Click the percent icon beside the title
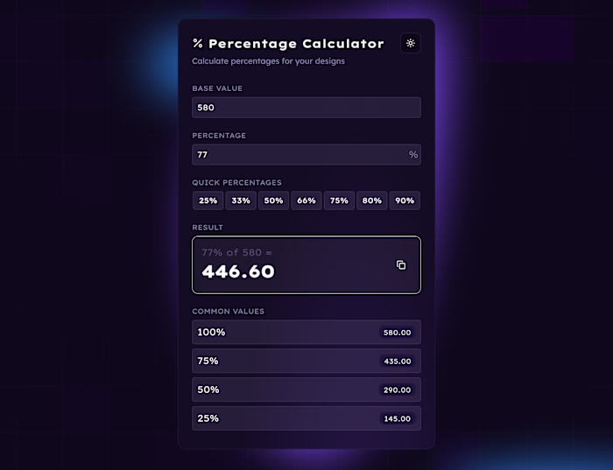 tap(198, 44)
